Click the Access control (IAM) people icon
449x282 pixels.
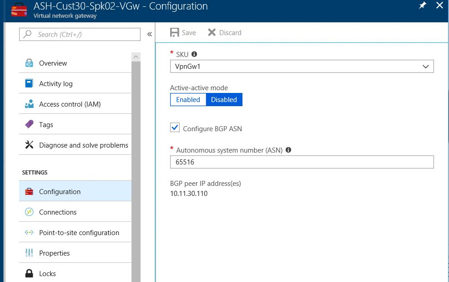point(29,104)
